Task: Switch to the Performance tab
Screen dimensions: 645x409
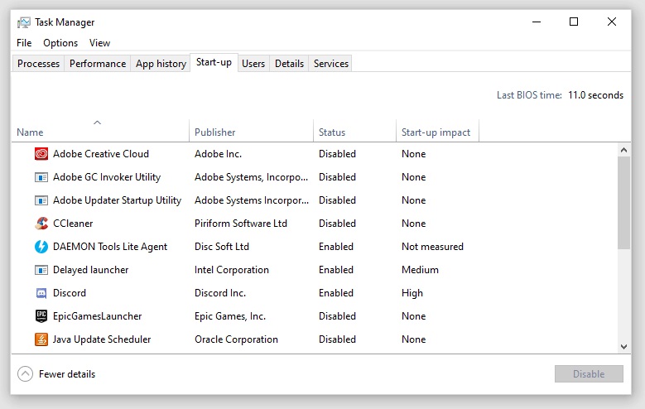Action: tap(98, 64)
